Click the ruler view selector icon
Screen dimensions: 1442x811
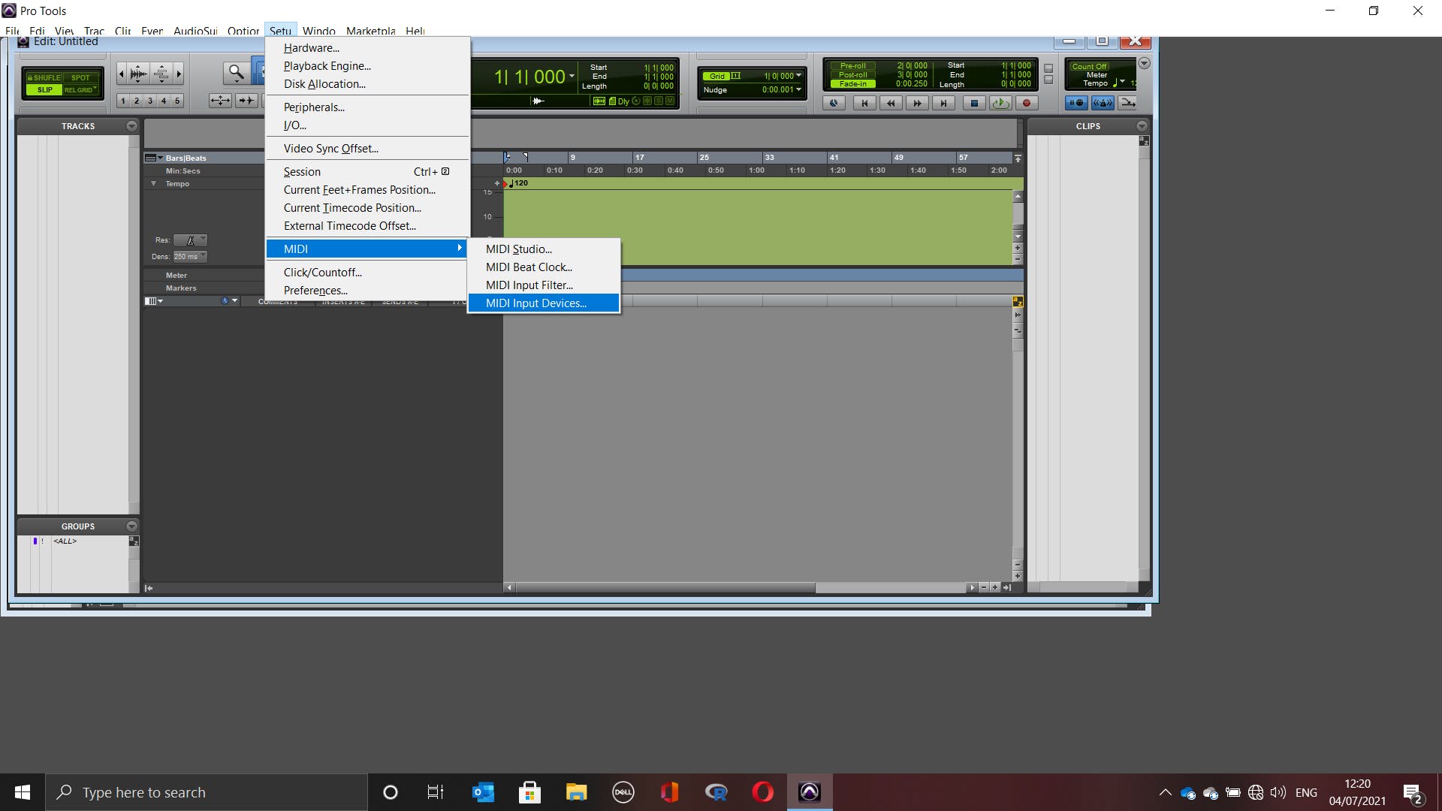153,158
